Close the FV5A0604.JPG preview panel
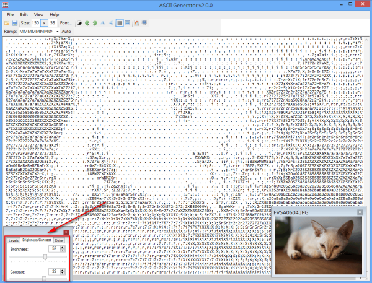Viewport: 372px width, 283px height. point(360,212)
